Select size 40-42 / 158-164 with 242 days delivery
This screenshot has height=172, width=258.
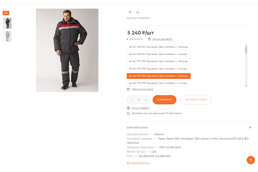click(159, 47)
